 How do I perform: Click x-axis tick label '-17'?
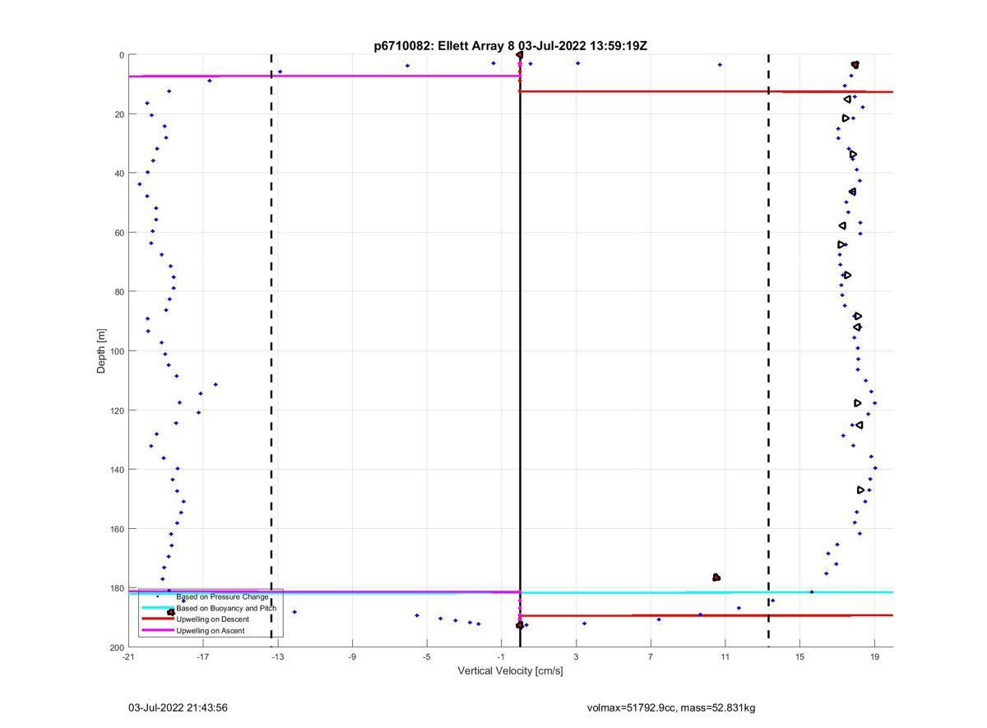pyautogui.click(x=203, y=656)
